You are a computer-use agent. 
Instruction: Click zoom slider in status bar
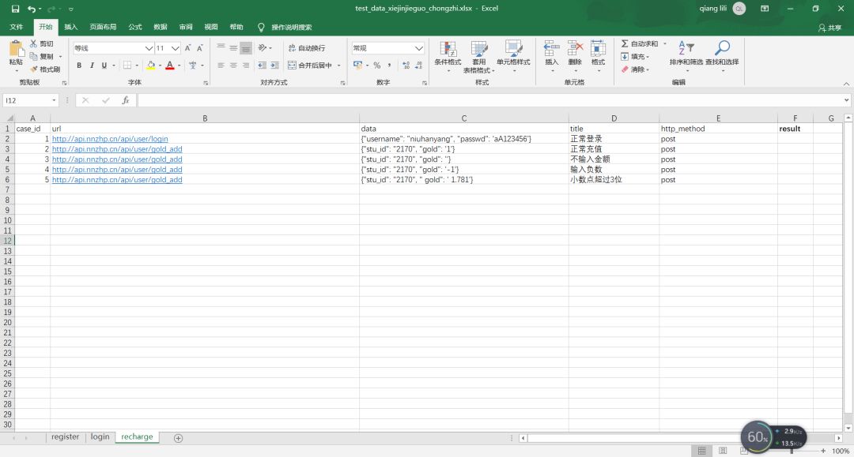(792, 451)
